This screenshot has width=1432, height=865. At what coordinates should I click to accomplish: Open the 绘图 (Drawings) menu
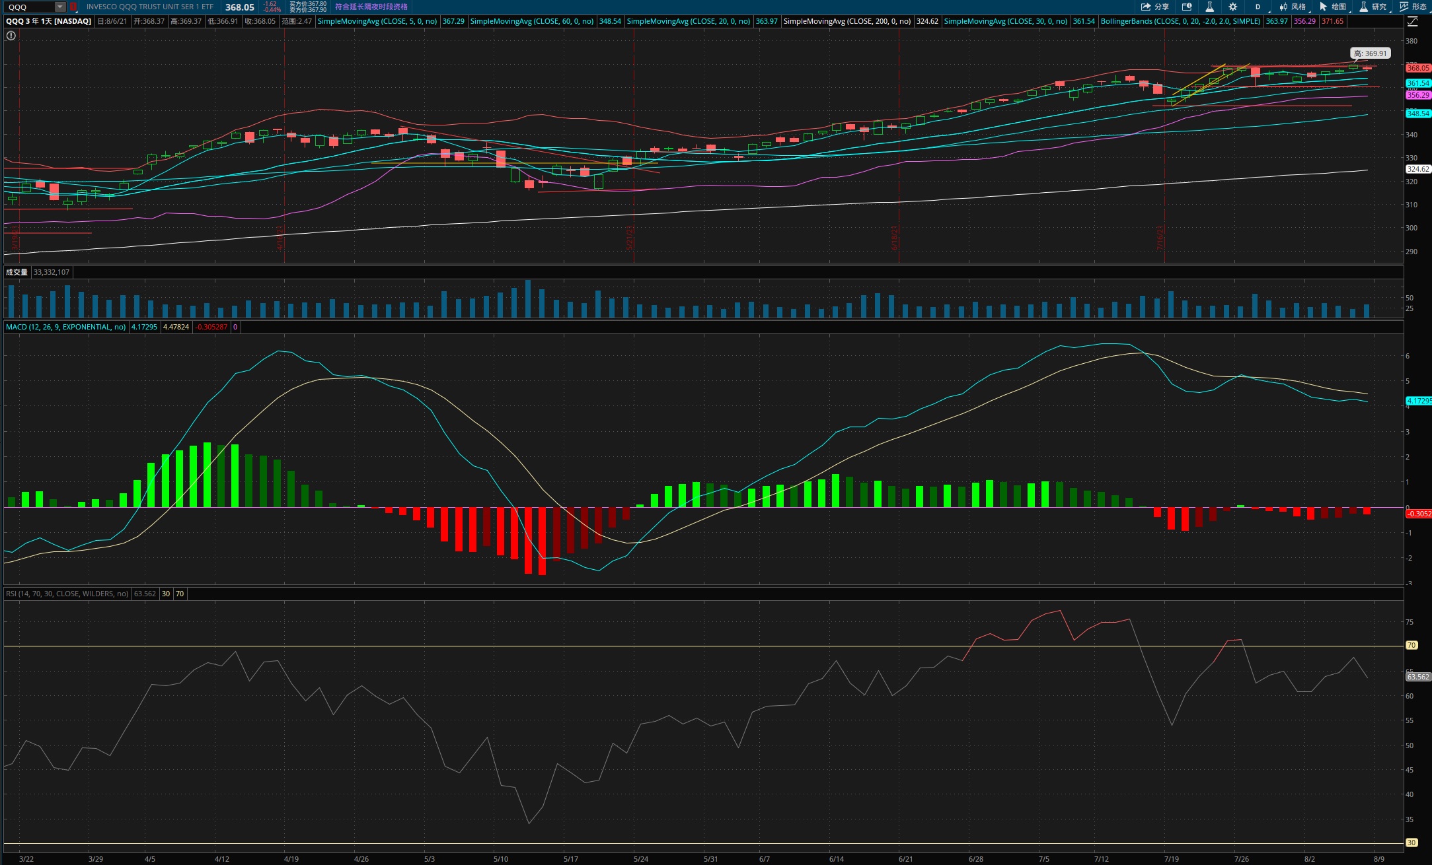coord(1333,7)
